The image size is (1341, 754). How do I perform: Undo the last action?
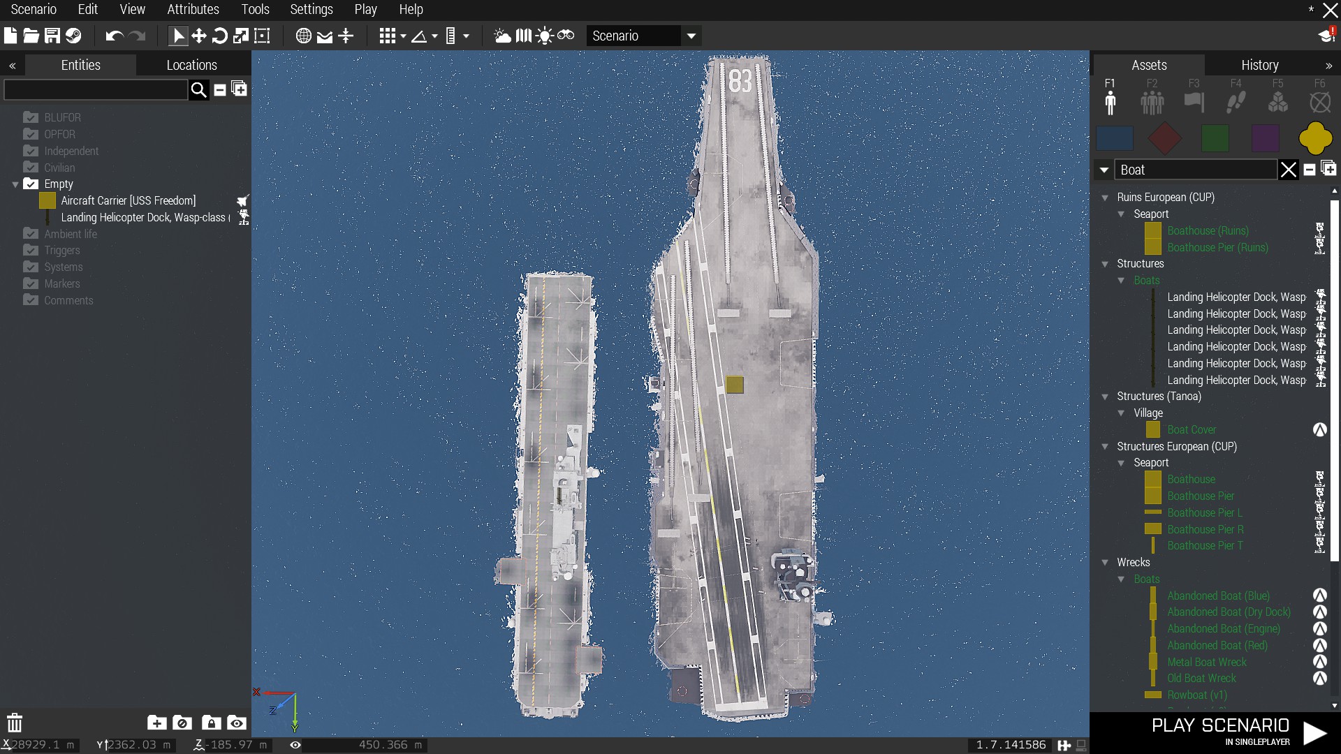click(x=114, y=36)
